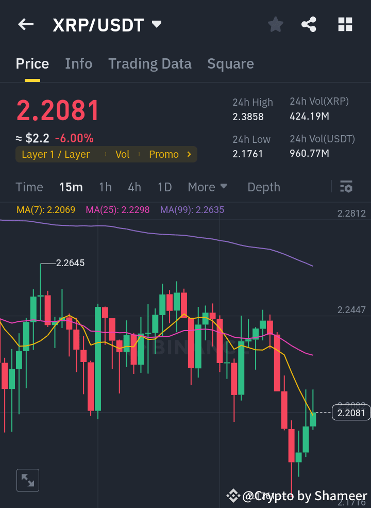This screenshot has width=371, height=508.
Task: Share the XRP/USDT chart via share icon
Action: click(x=309, y=24)
